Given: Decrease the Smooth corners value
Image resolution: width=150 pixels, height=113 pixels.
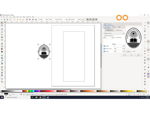Looking at the screenshot, I should click(x=123, y=49).
